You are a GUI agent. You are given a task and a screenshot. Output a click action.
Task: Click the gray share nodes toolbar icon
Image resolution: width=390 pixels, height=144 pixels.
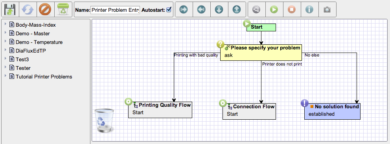(256, 10)
